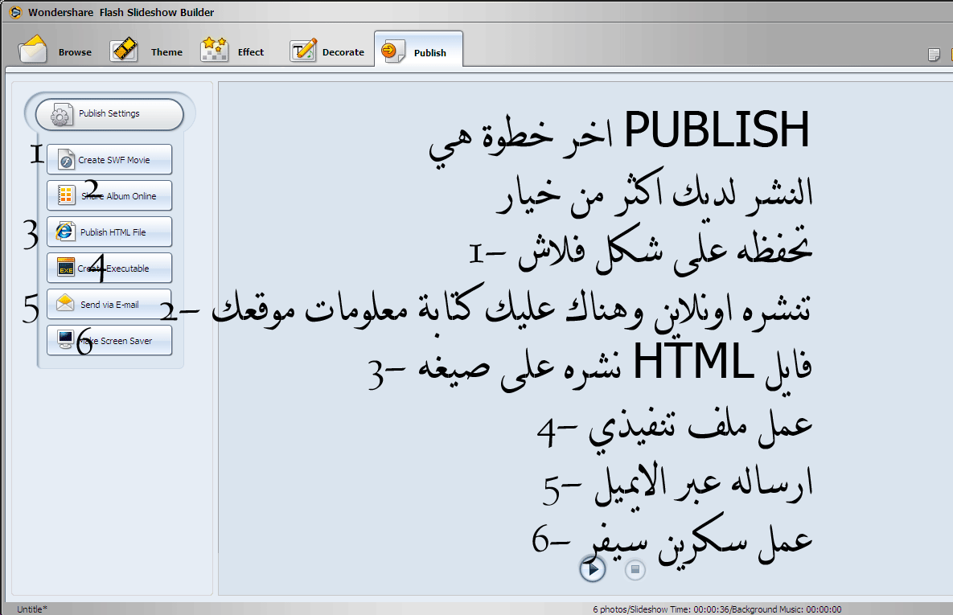
Task: Click the EXE executable icon
Action: [66, 267]
